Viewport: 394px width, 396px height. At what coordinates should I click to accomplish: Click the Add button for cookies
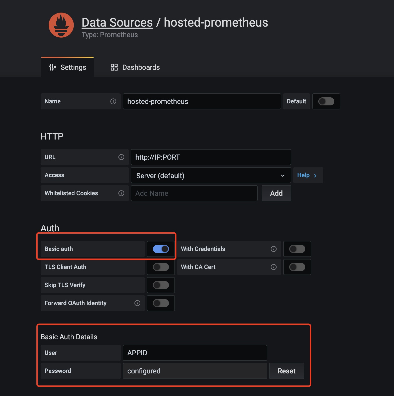coord(276,193)
